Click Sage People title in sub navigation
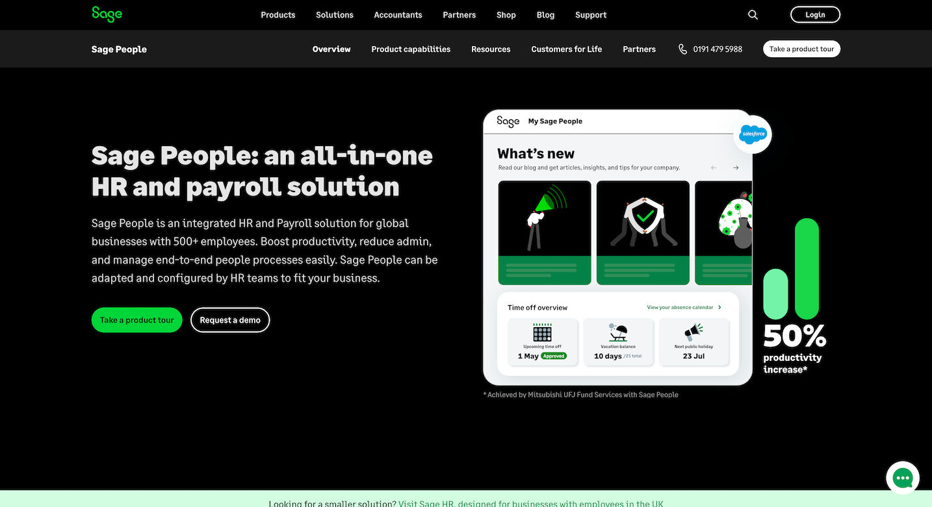The width and height of the screenshot is (932, 507). click(119, 49)
